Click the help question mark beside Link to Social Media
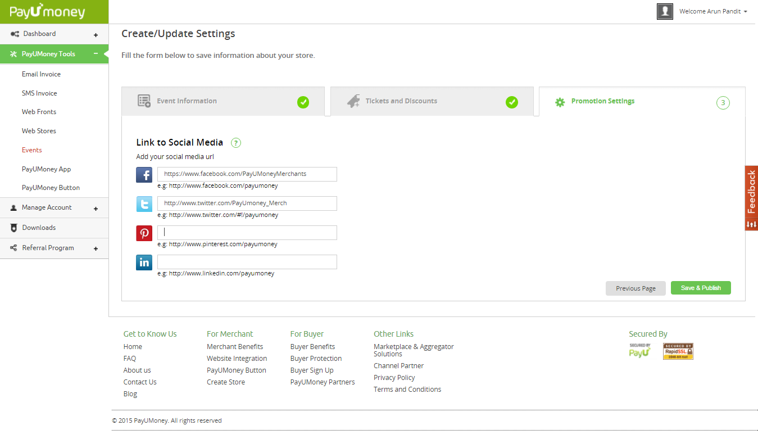 pyautogui.click(x=236, y=143)
